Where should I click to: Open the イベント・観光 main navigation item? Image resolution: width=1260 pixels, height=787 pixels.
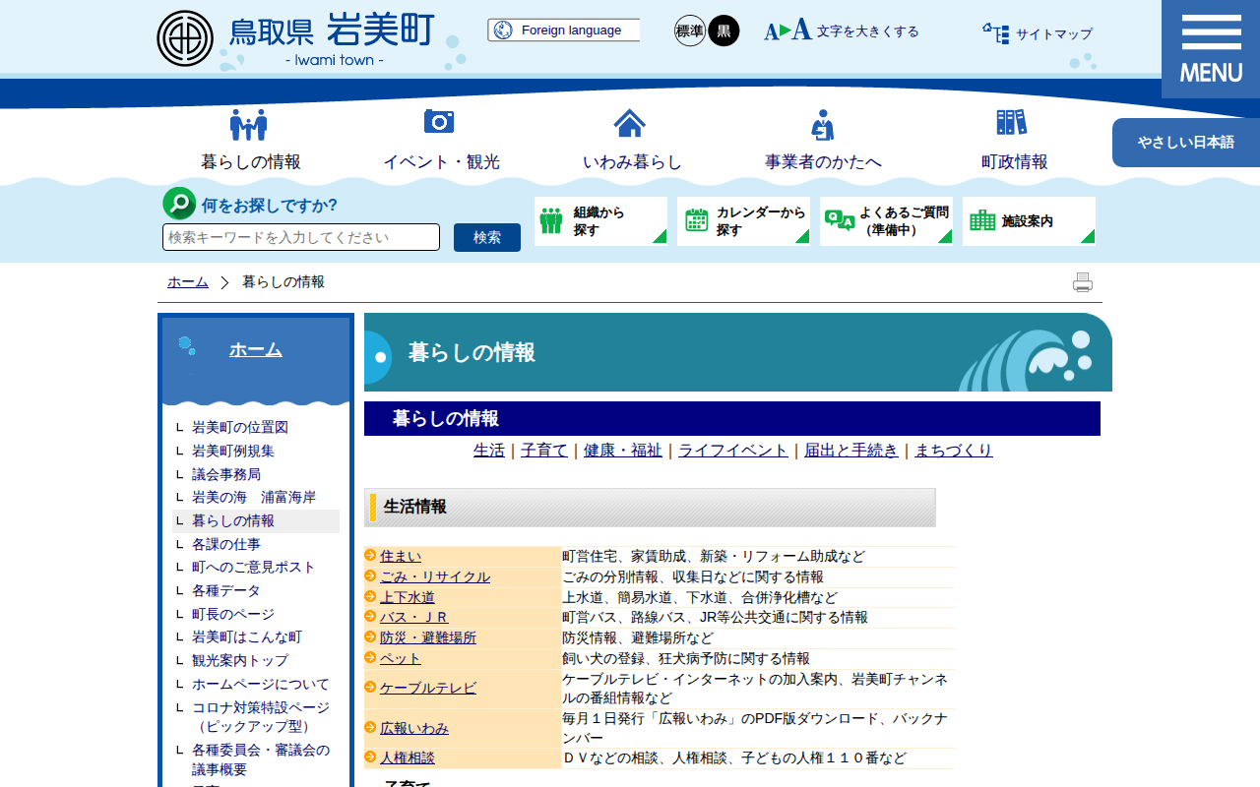point(441,162)
